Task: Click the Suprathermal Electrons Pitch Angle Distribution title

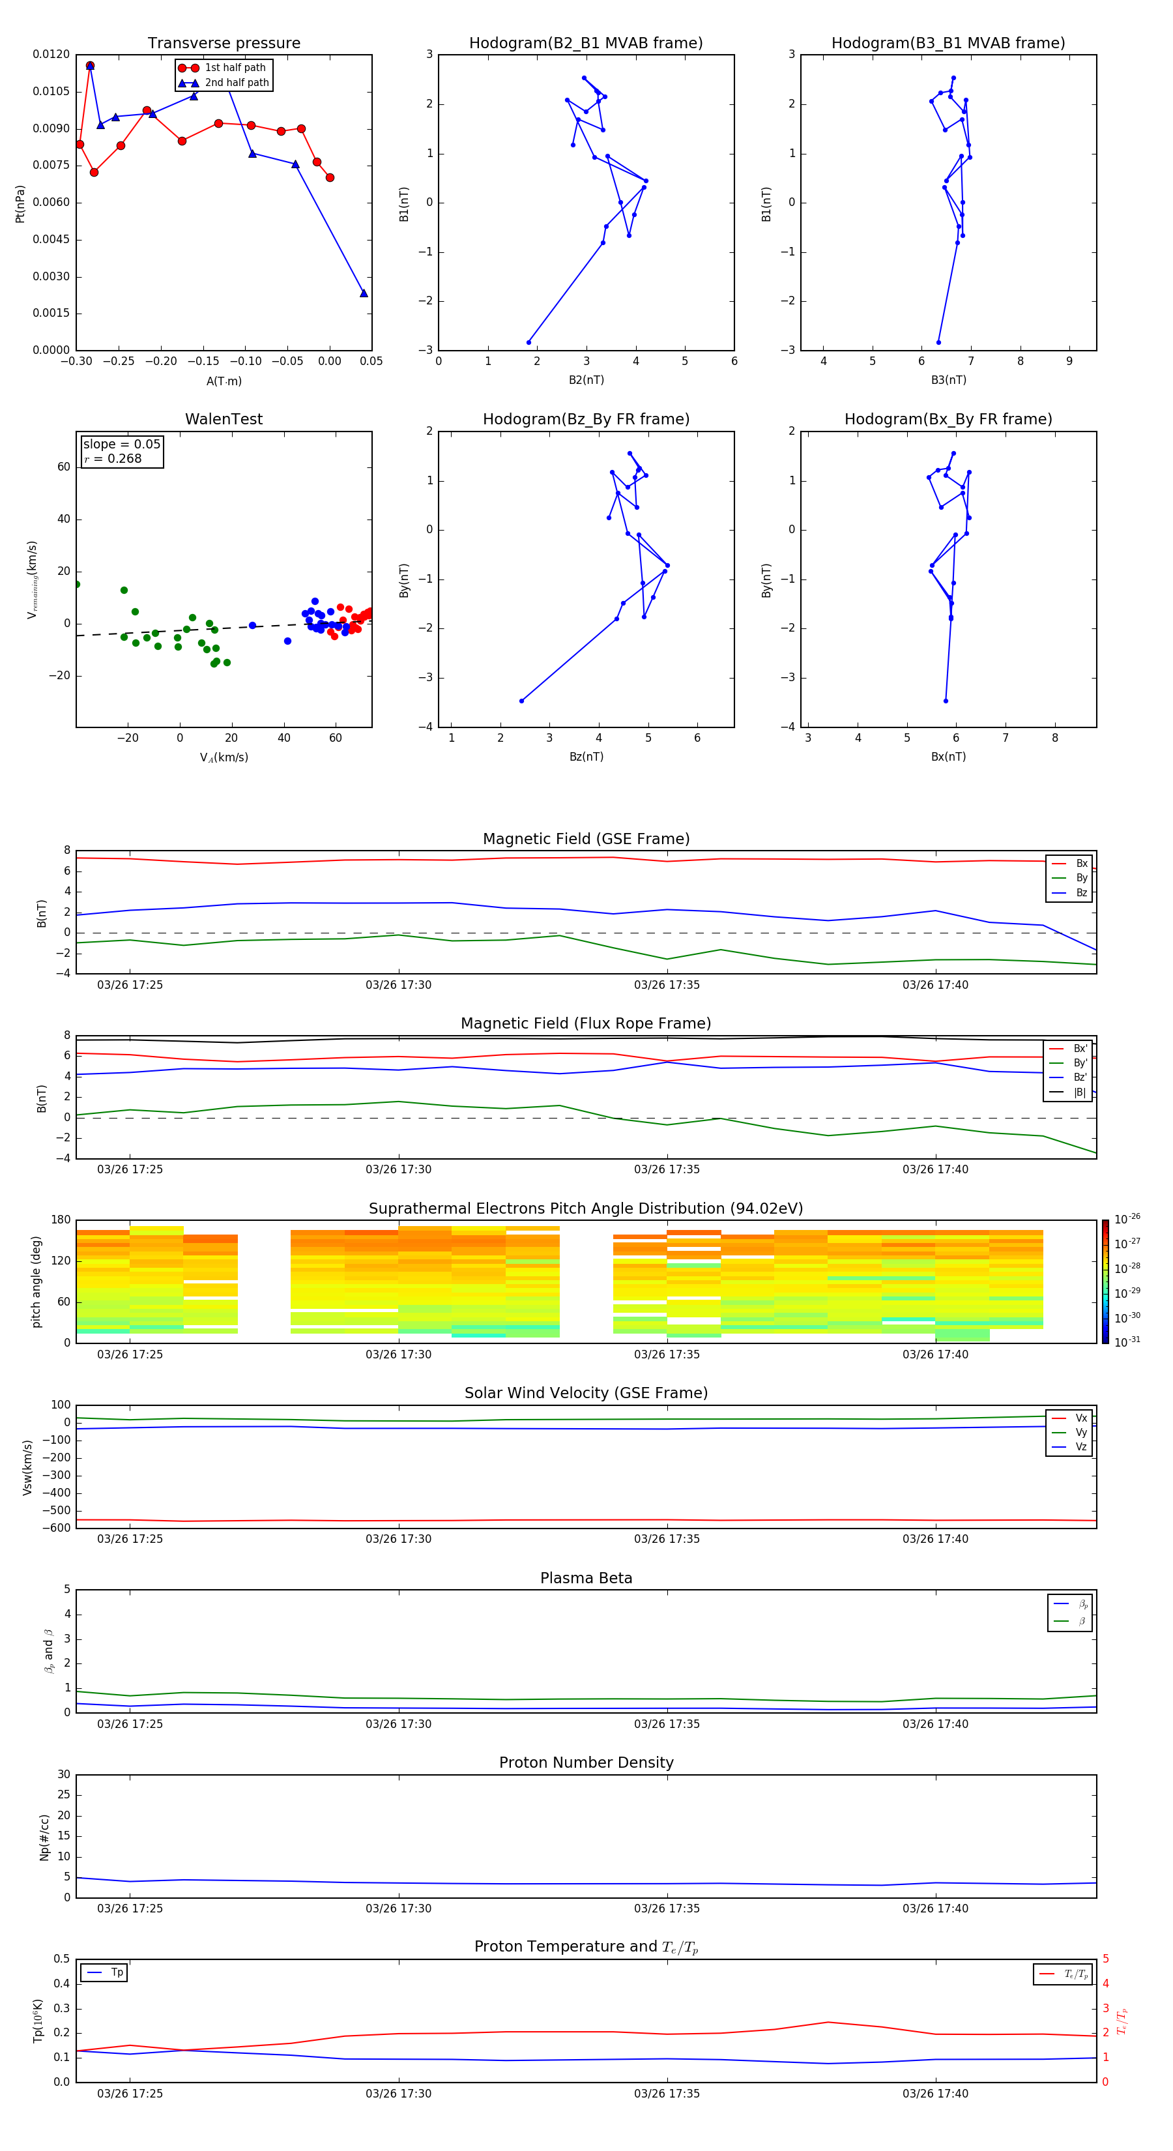Action: (586, 1209)
